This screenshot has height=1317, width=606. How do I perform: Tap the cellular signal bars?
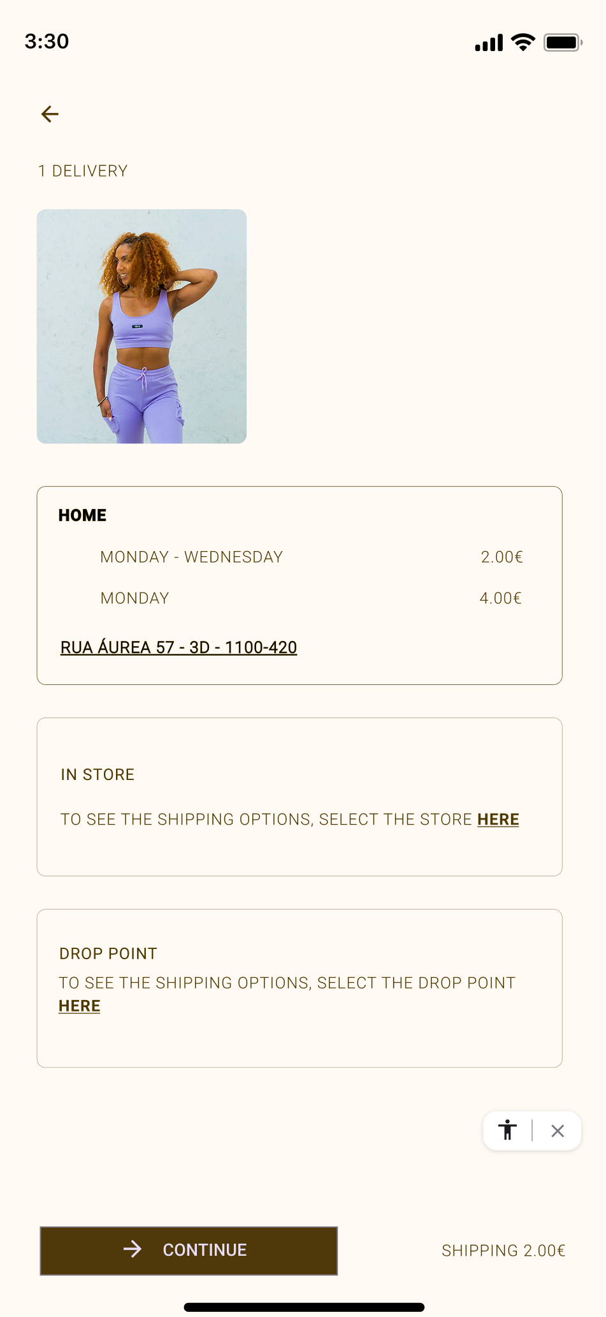click(489, 43)
